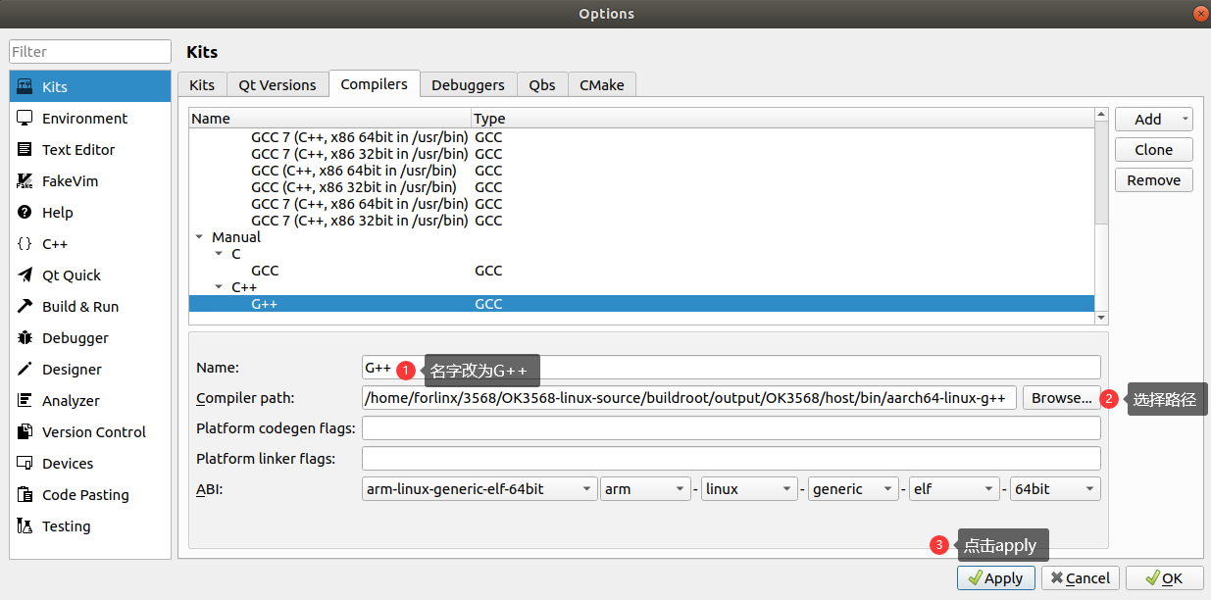The height and width of the screenshot is (600, 1211).
Task: Open the Add compiler dropdown button
Action: pos(1153,120)
